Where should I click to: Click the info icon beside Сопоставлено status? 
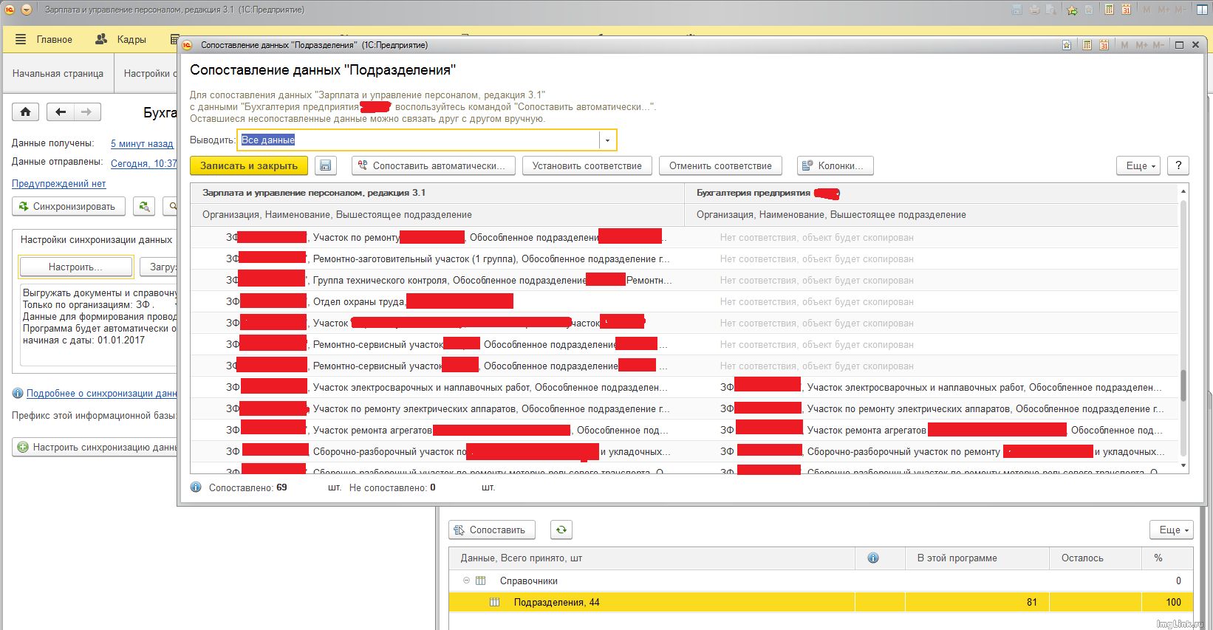pyautogui.click(x=196, y=487)
